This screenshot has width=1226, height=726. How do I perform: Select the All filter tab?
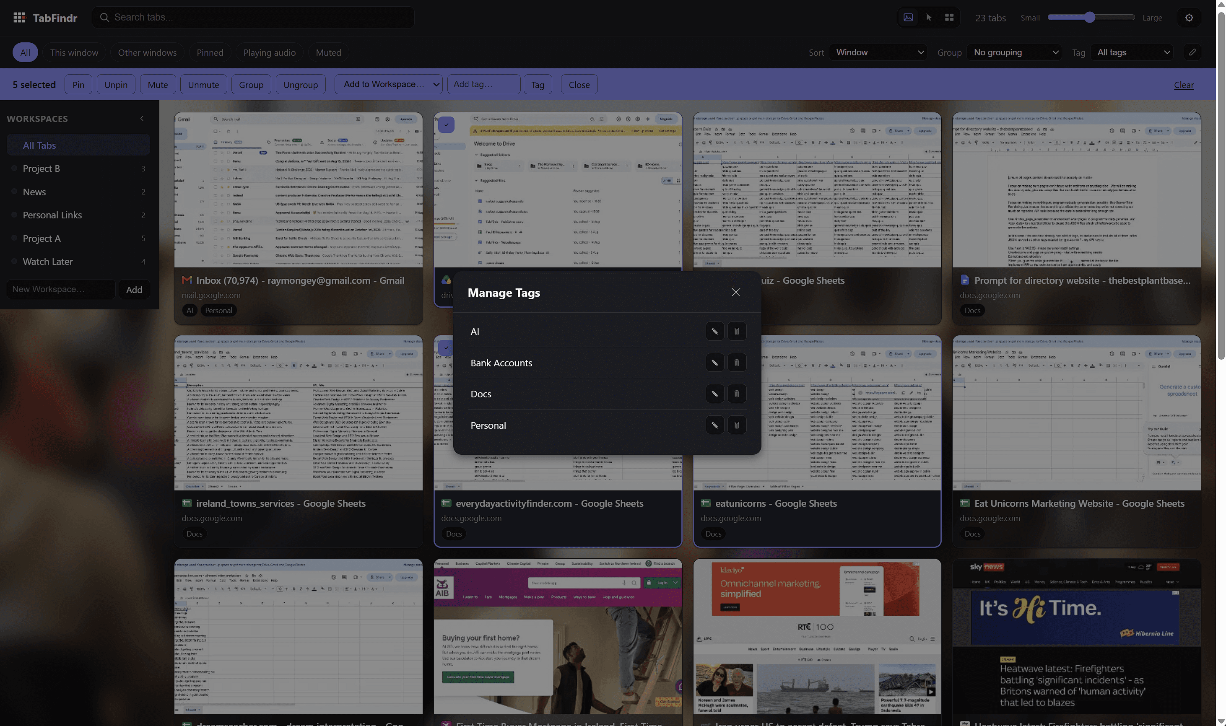25,52
